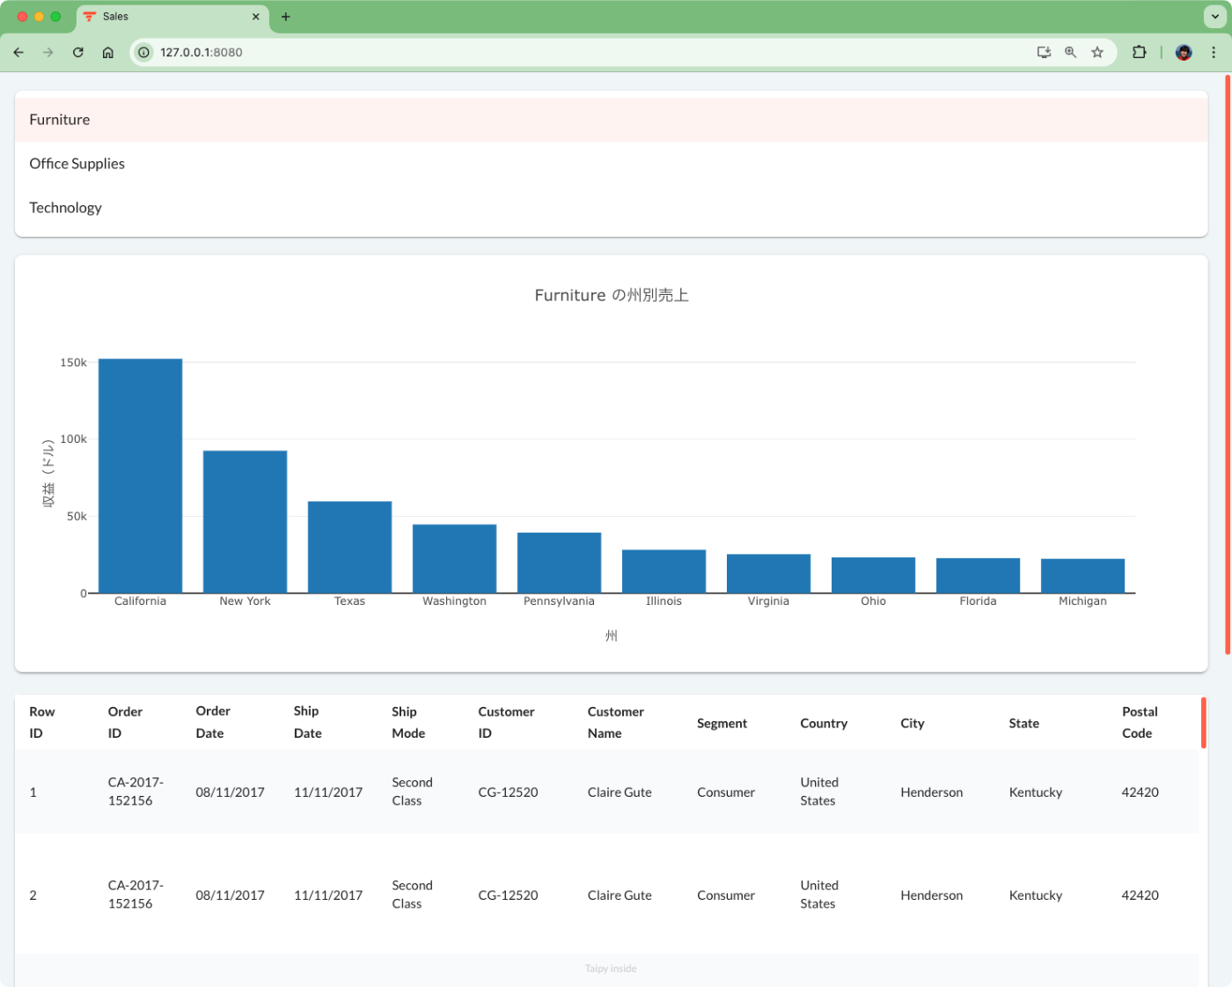Click the Texas bar in the chart

(x=349, y=547)
